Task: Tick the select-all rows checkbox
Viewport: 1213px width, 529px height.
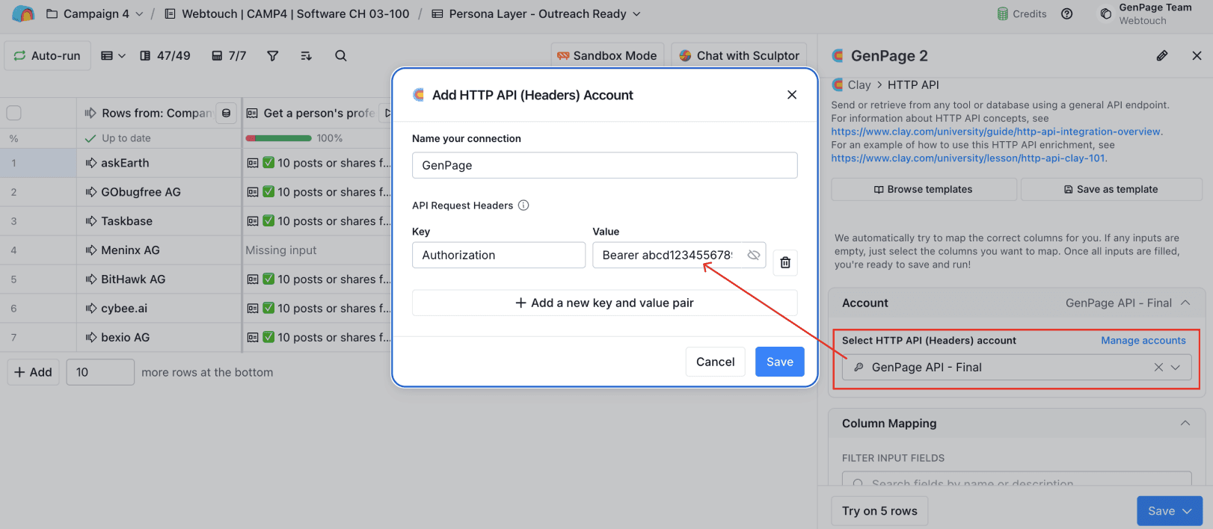Action: [x=13, y=113]
